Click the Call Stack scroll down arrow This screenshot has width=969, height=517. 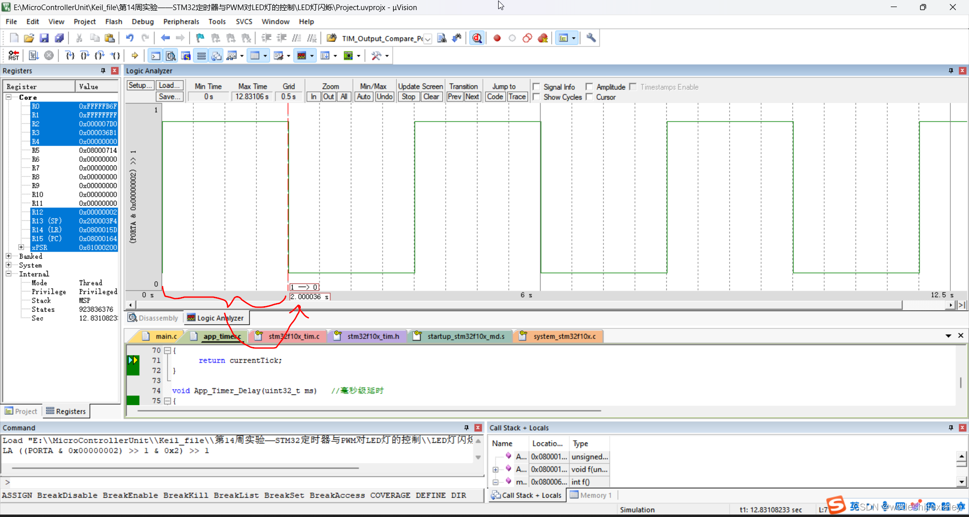tap(961, 482)
